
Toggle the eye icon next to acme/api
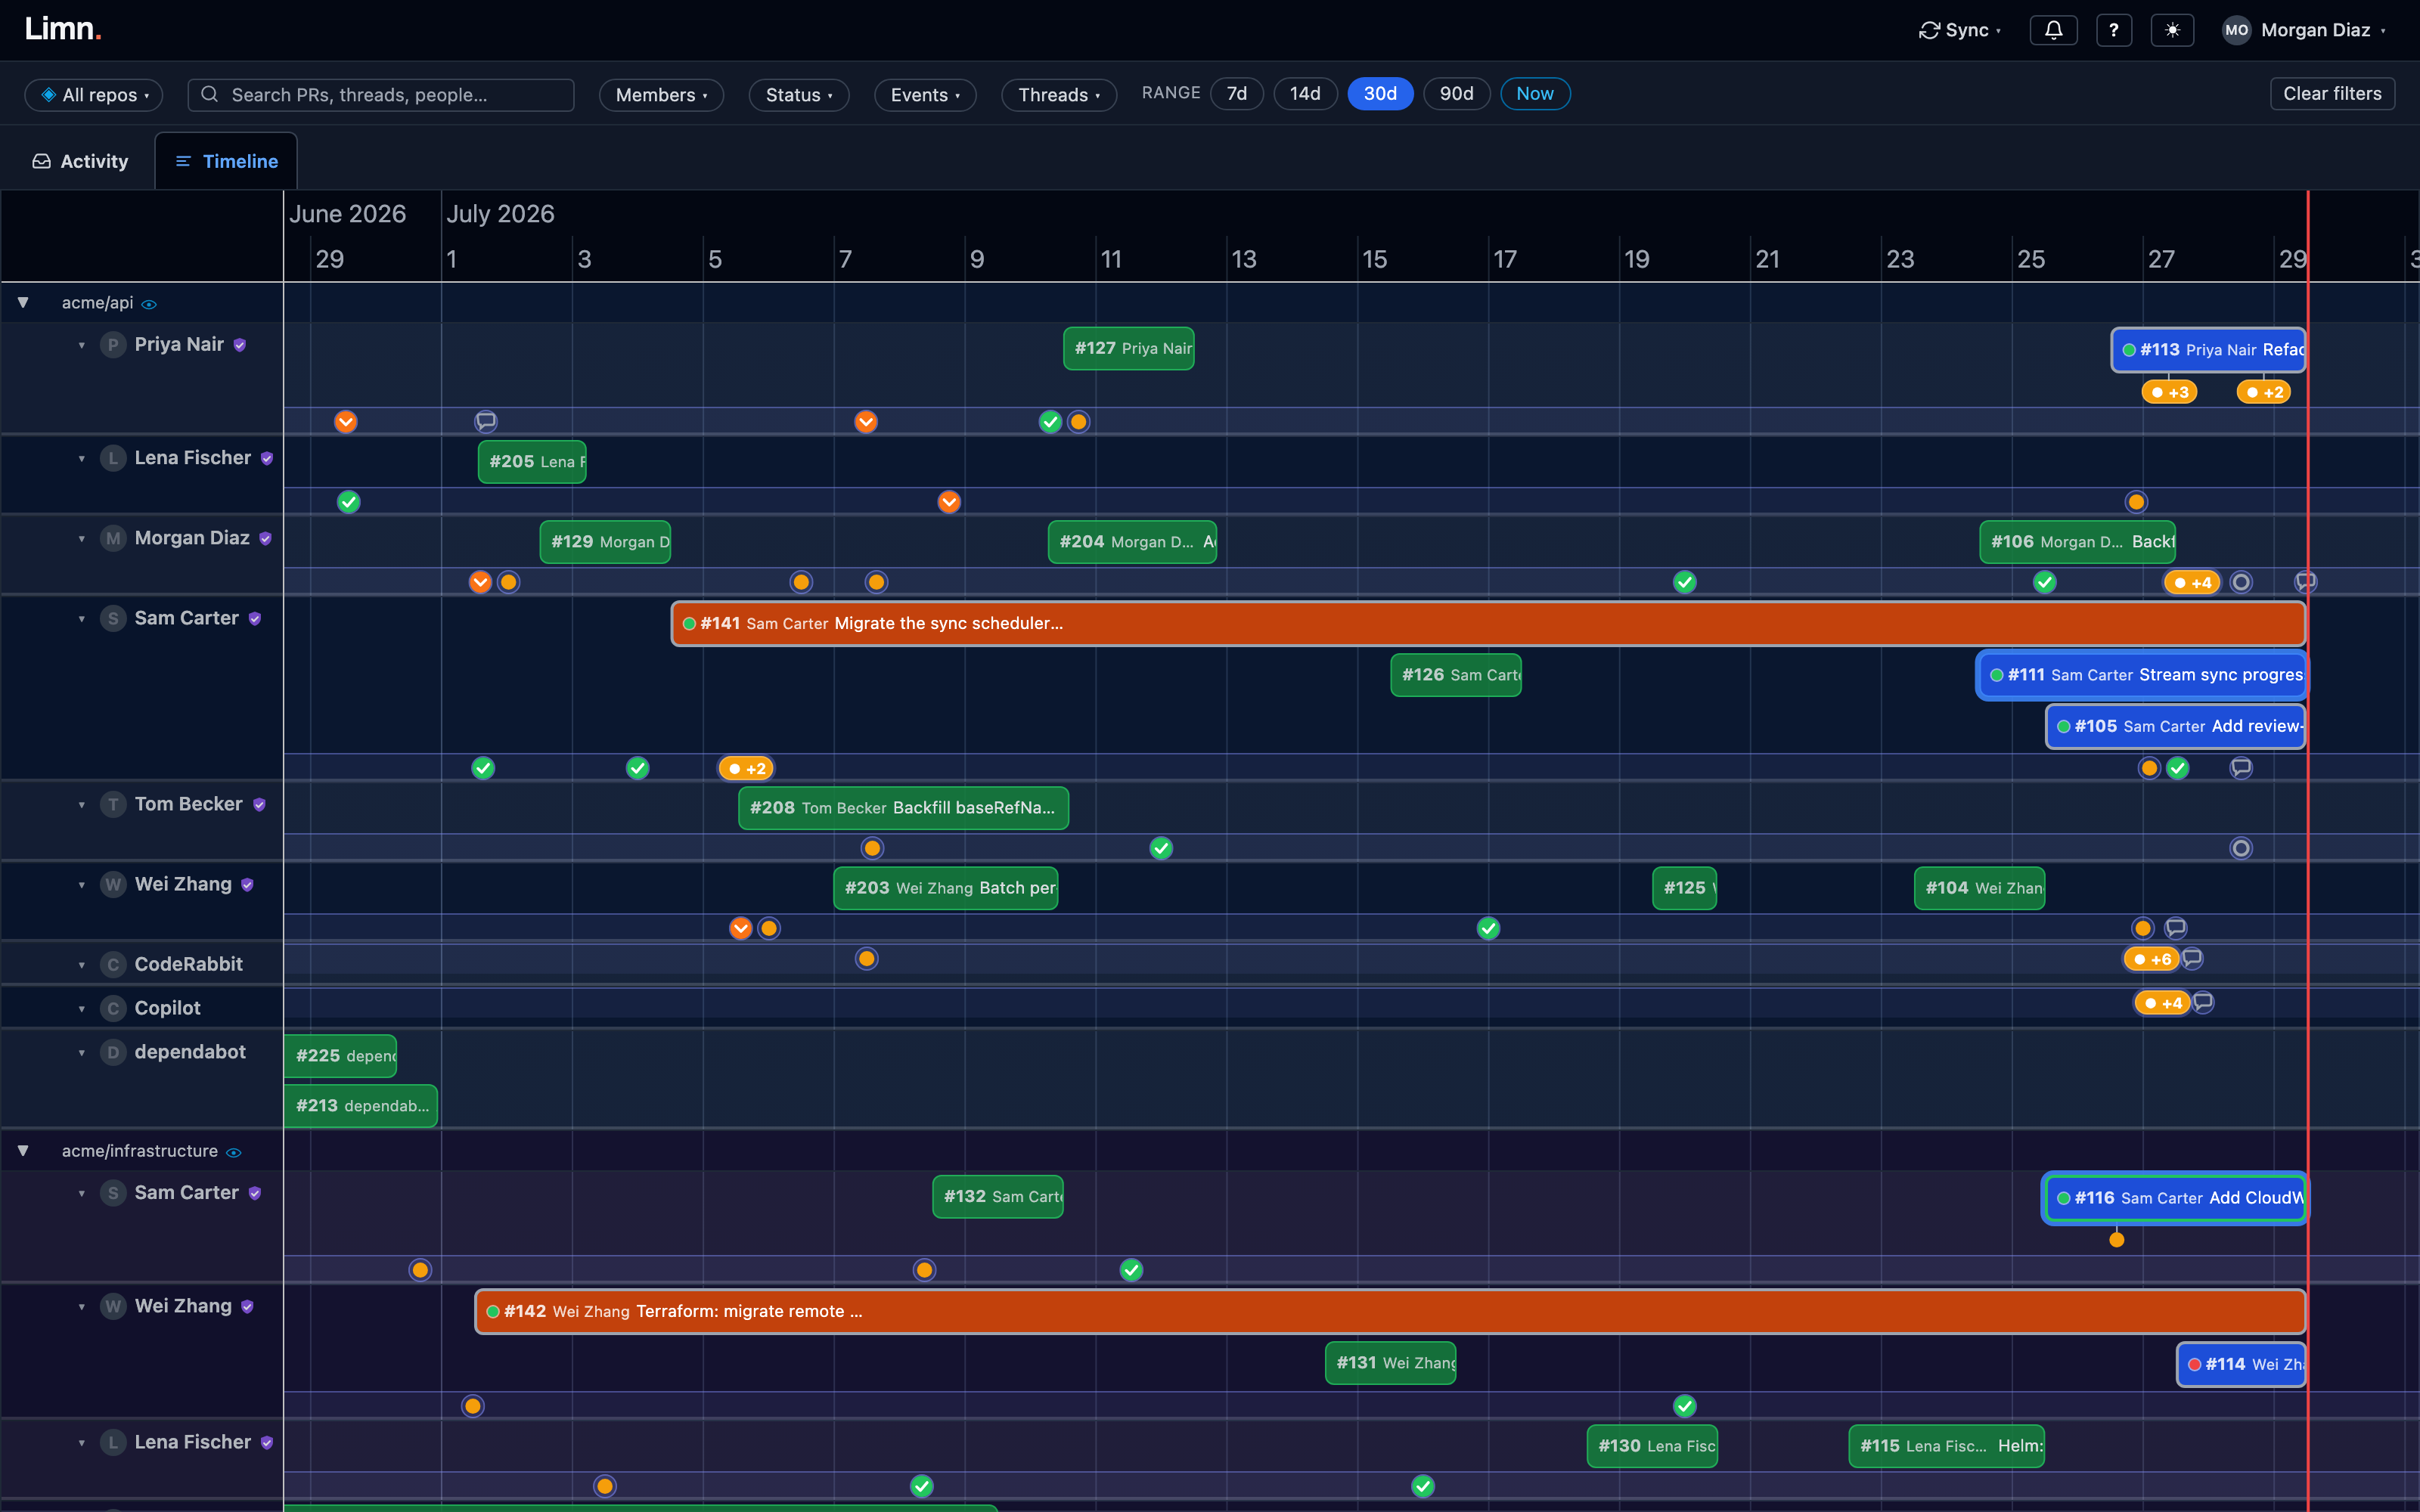pos(149,304)
